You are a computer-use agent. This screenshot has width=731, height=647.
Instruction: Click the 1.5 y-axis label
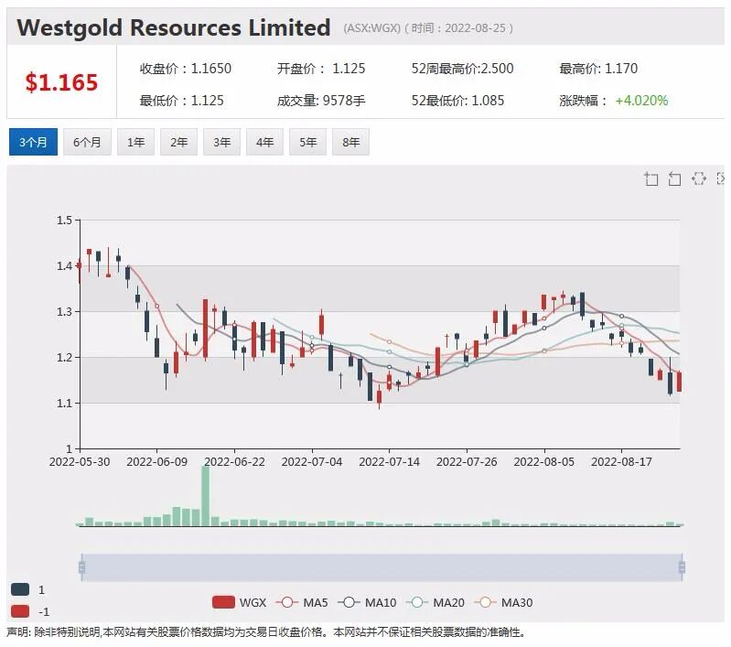64,221
